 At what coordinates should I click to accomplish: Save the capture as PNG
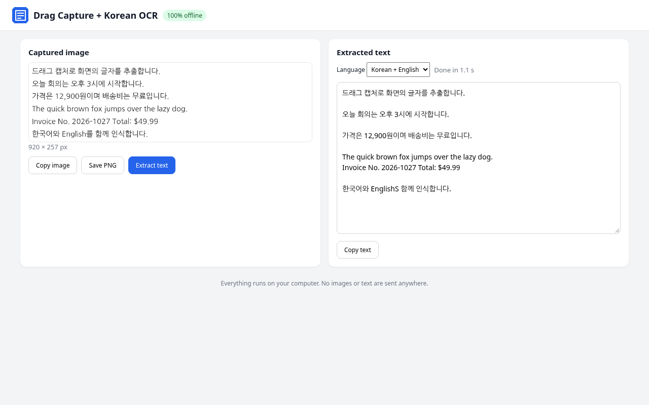click(x=102, y=166)
